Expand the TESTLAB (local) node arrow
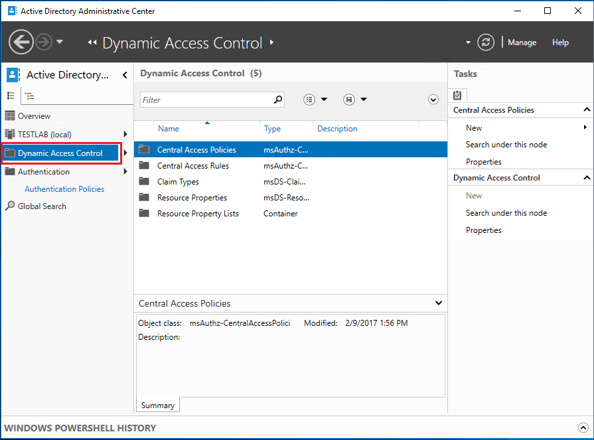The width and height of the screenshot is (594, 440). [x=125, y=135]
